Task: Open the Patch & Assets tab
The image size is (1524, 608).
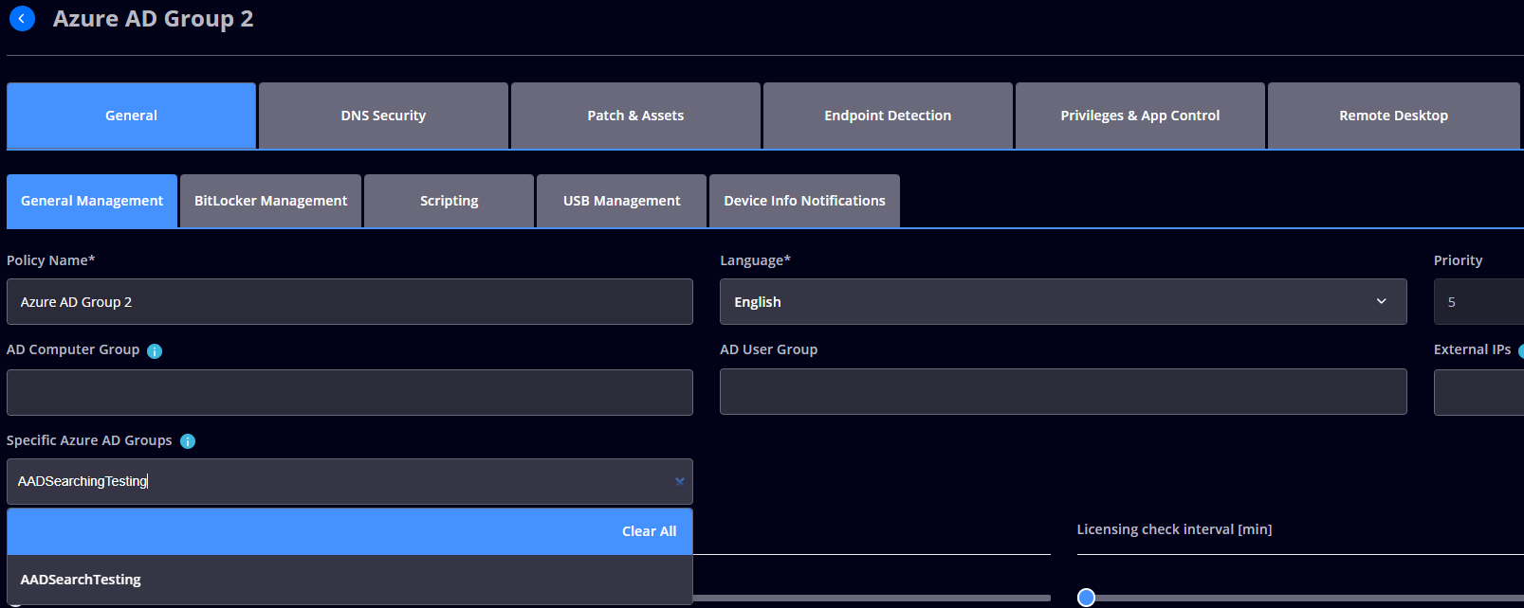Action: 635,116
